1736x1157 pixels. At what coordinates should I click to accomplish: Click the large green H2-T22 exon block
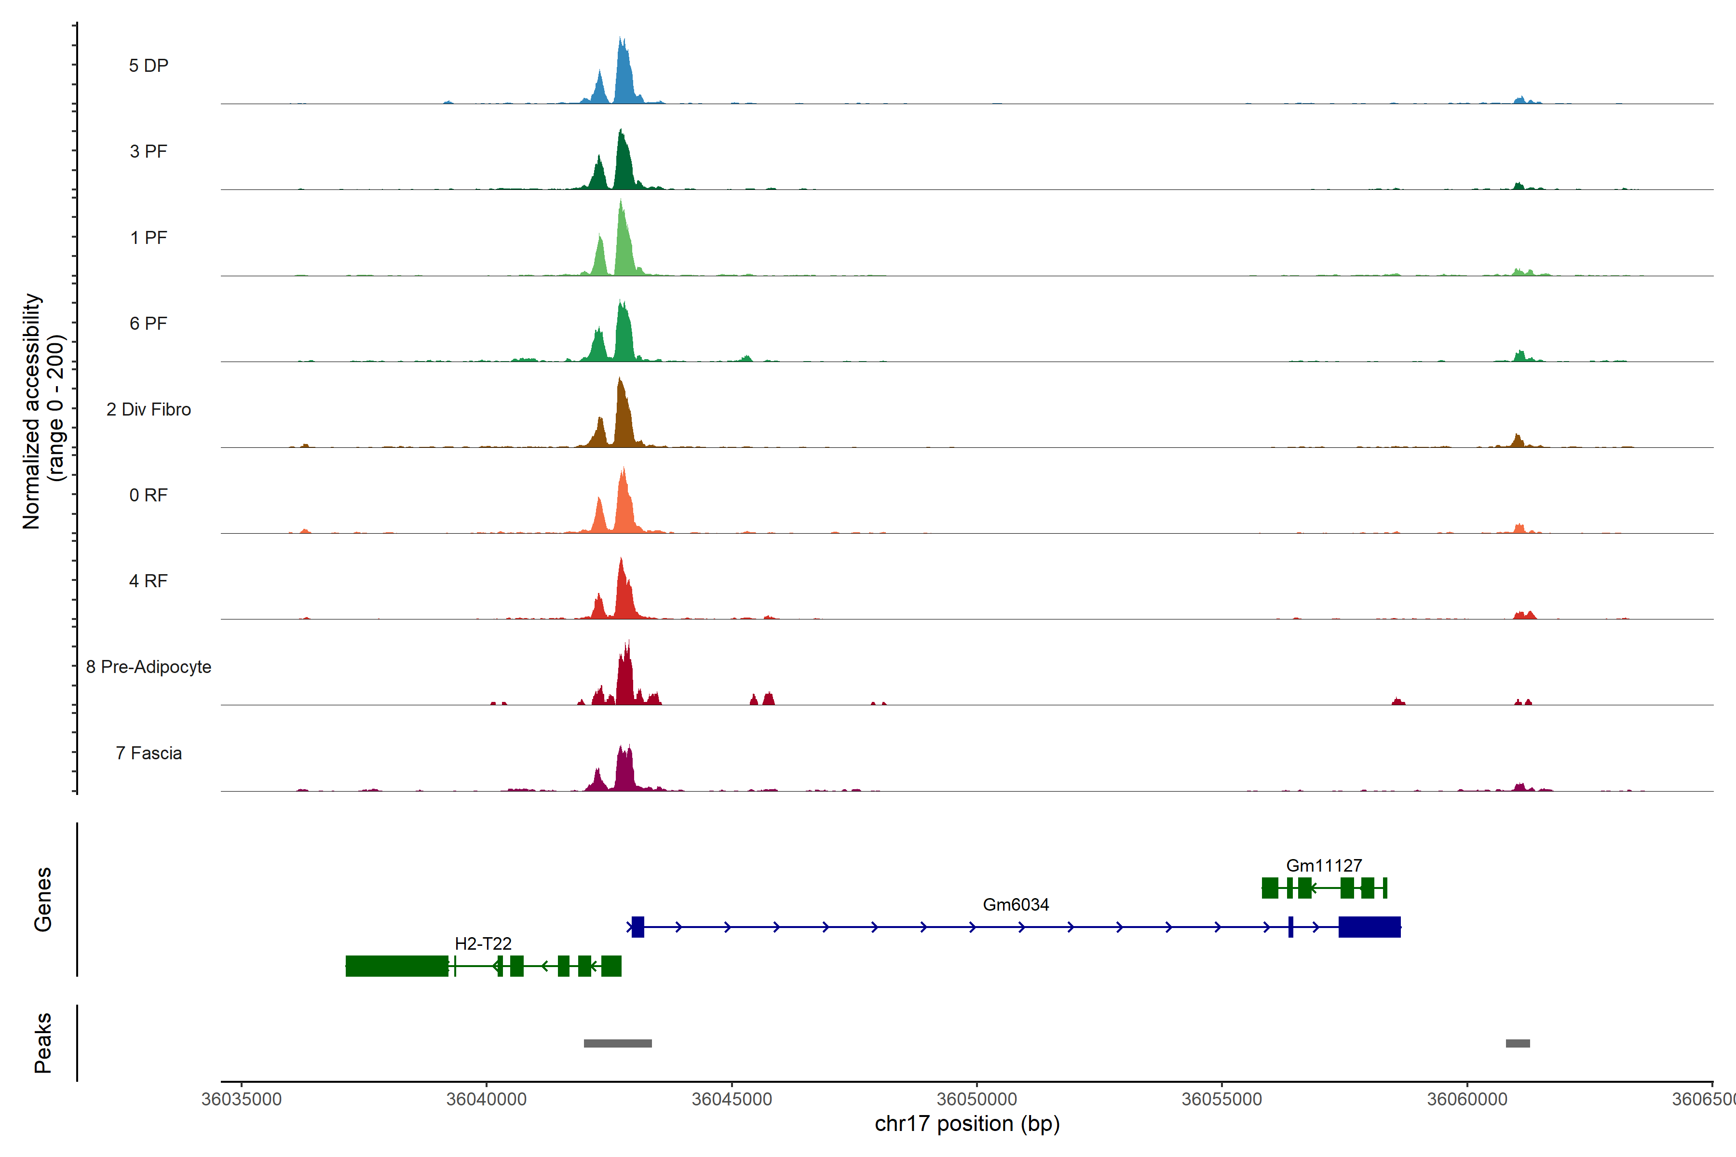click(x=397, y=966)
